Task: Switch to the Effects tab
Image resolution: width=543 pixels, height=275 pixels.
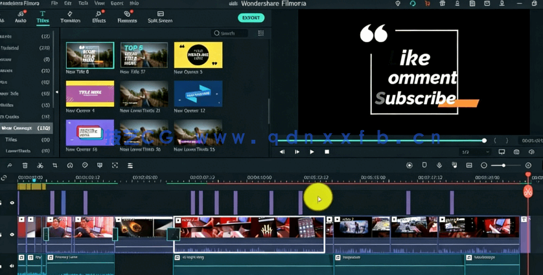Action: pyautogui.click(x=98, y=17)
